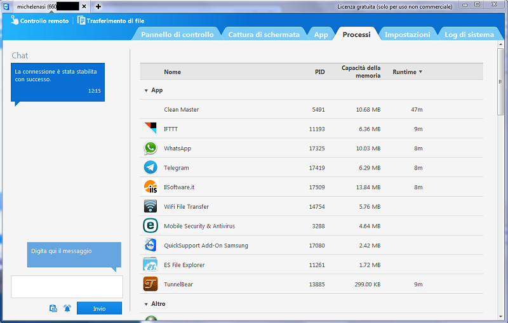Image resolution: width=508 pixels, height=323 pixels.
Task: Click the WhatsApp green phone icon
Action: [x=150, y=148]
